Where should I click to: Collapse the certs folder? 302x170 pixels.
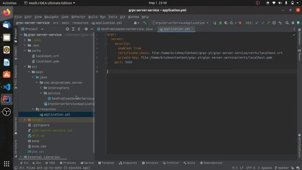(x=25, y=51)
